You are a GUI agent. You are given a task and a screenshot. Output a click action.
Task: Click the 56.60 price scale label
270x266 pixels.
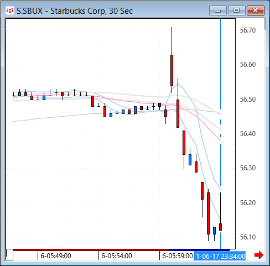[248, 65]
